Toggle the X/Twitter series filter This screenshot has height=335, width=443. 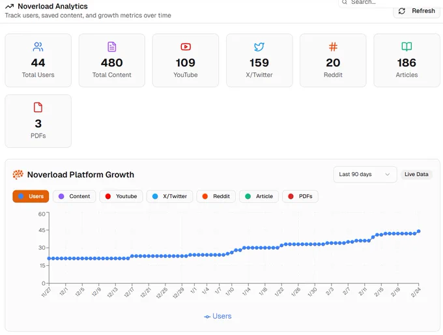(169, 196)
